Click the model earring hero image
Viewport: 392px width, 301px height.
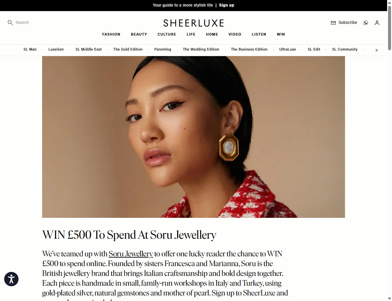coord(194,137)
